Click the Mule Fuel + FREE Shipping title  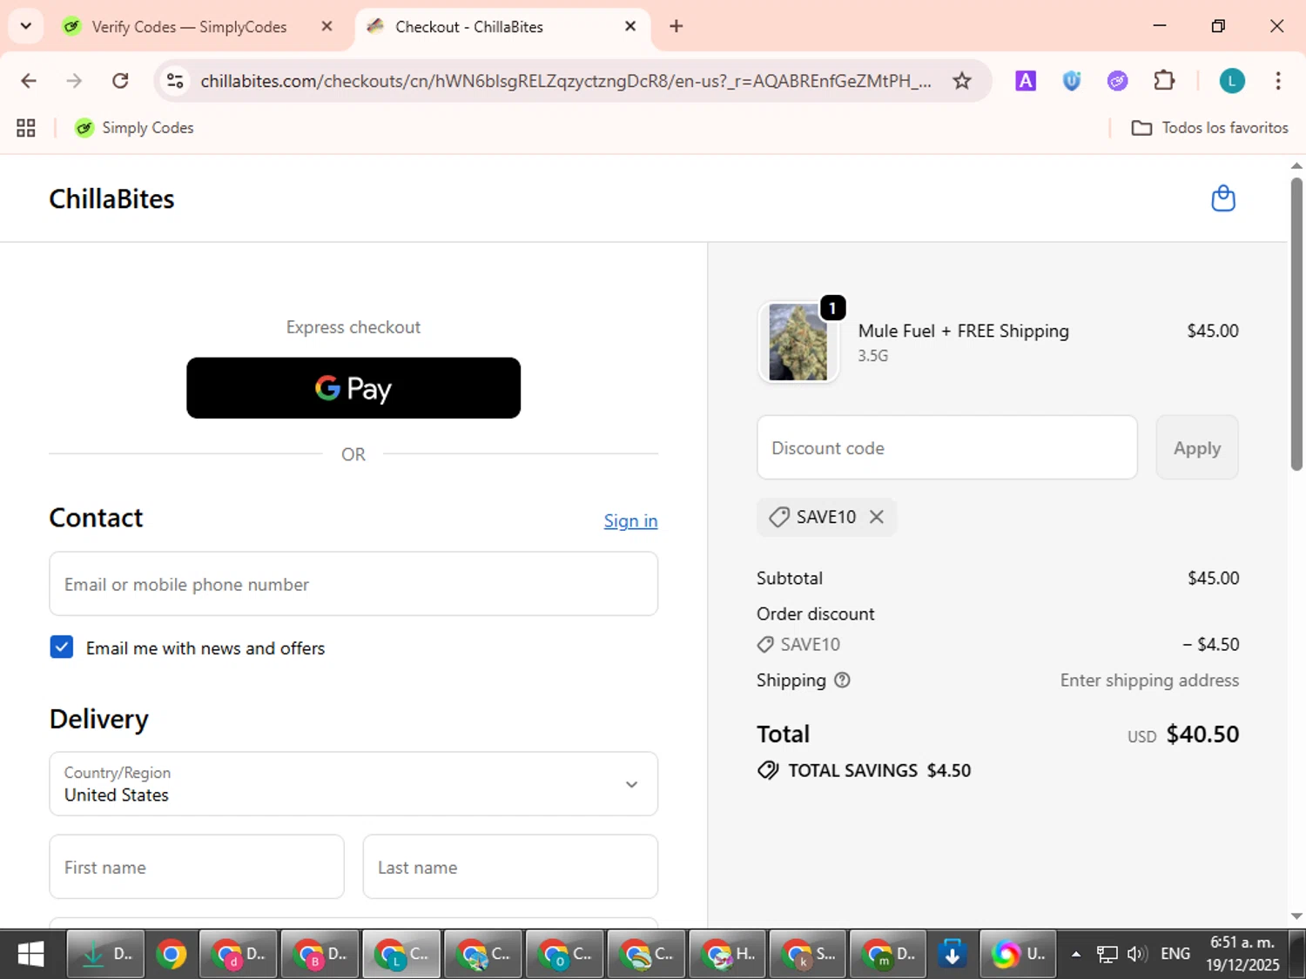point(963,331)
